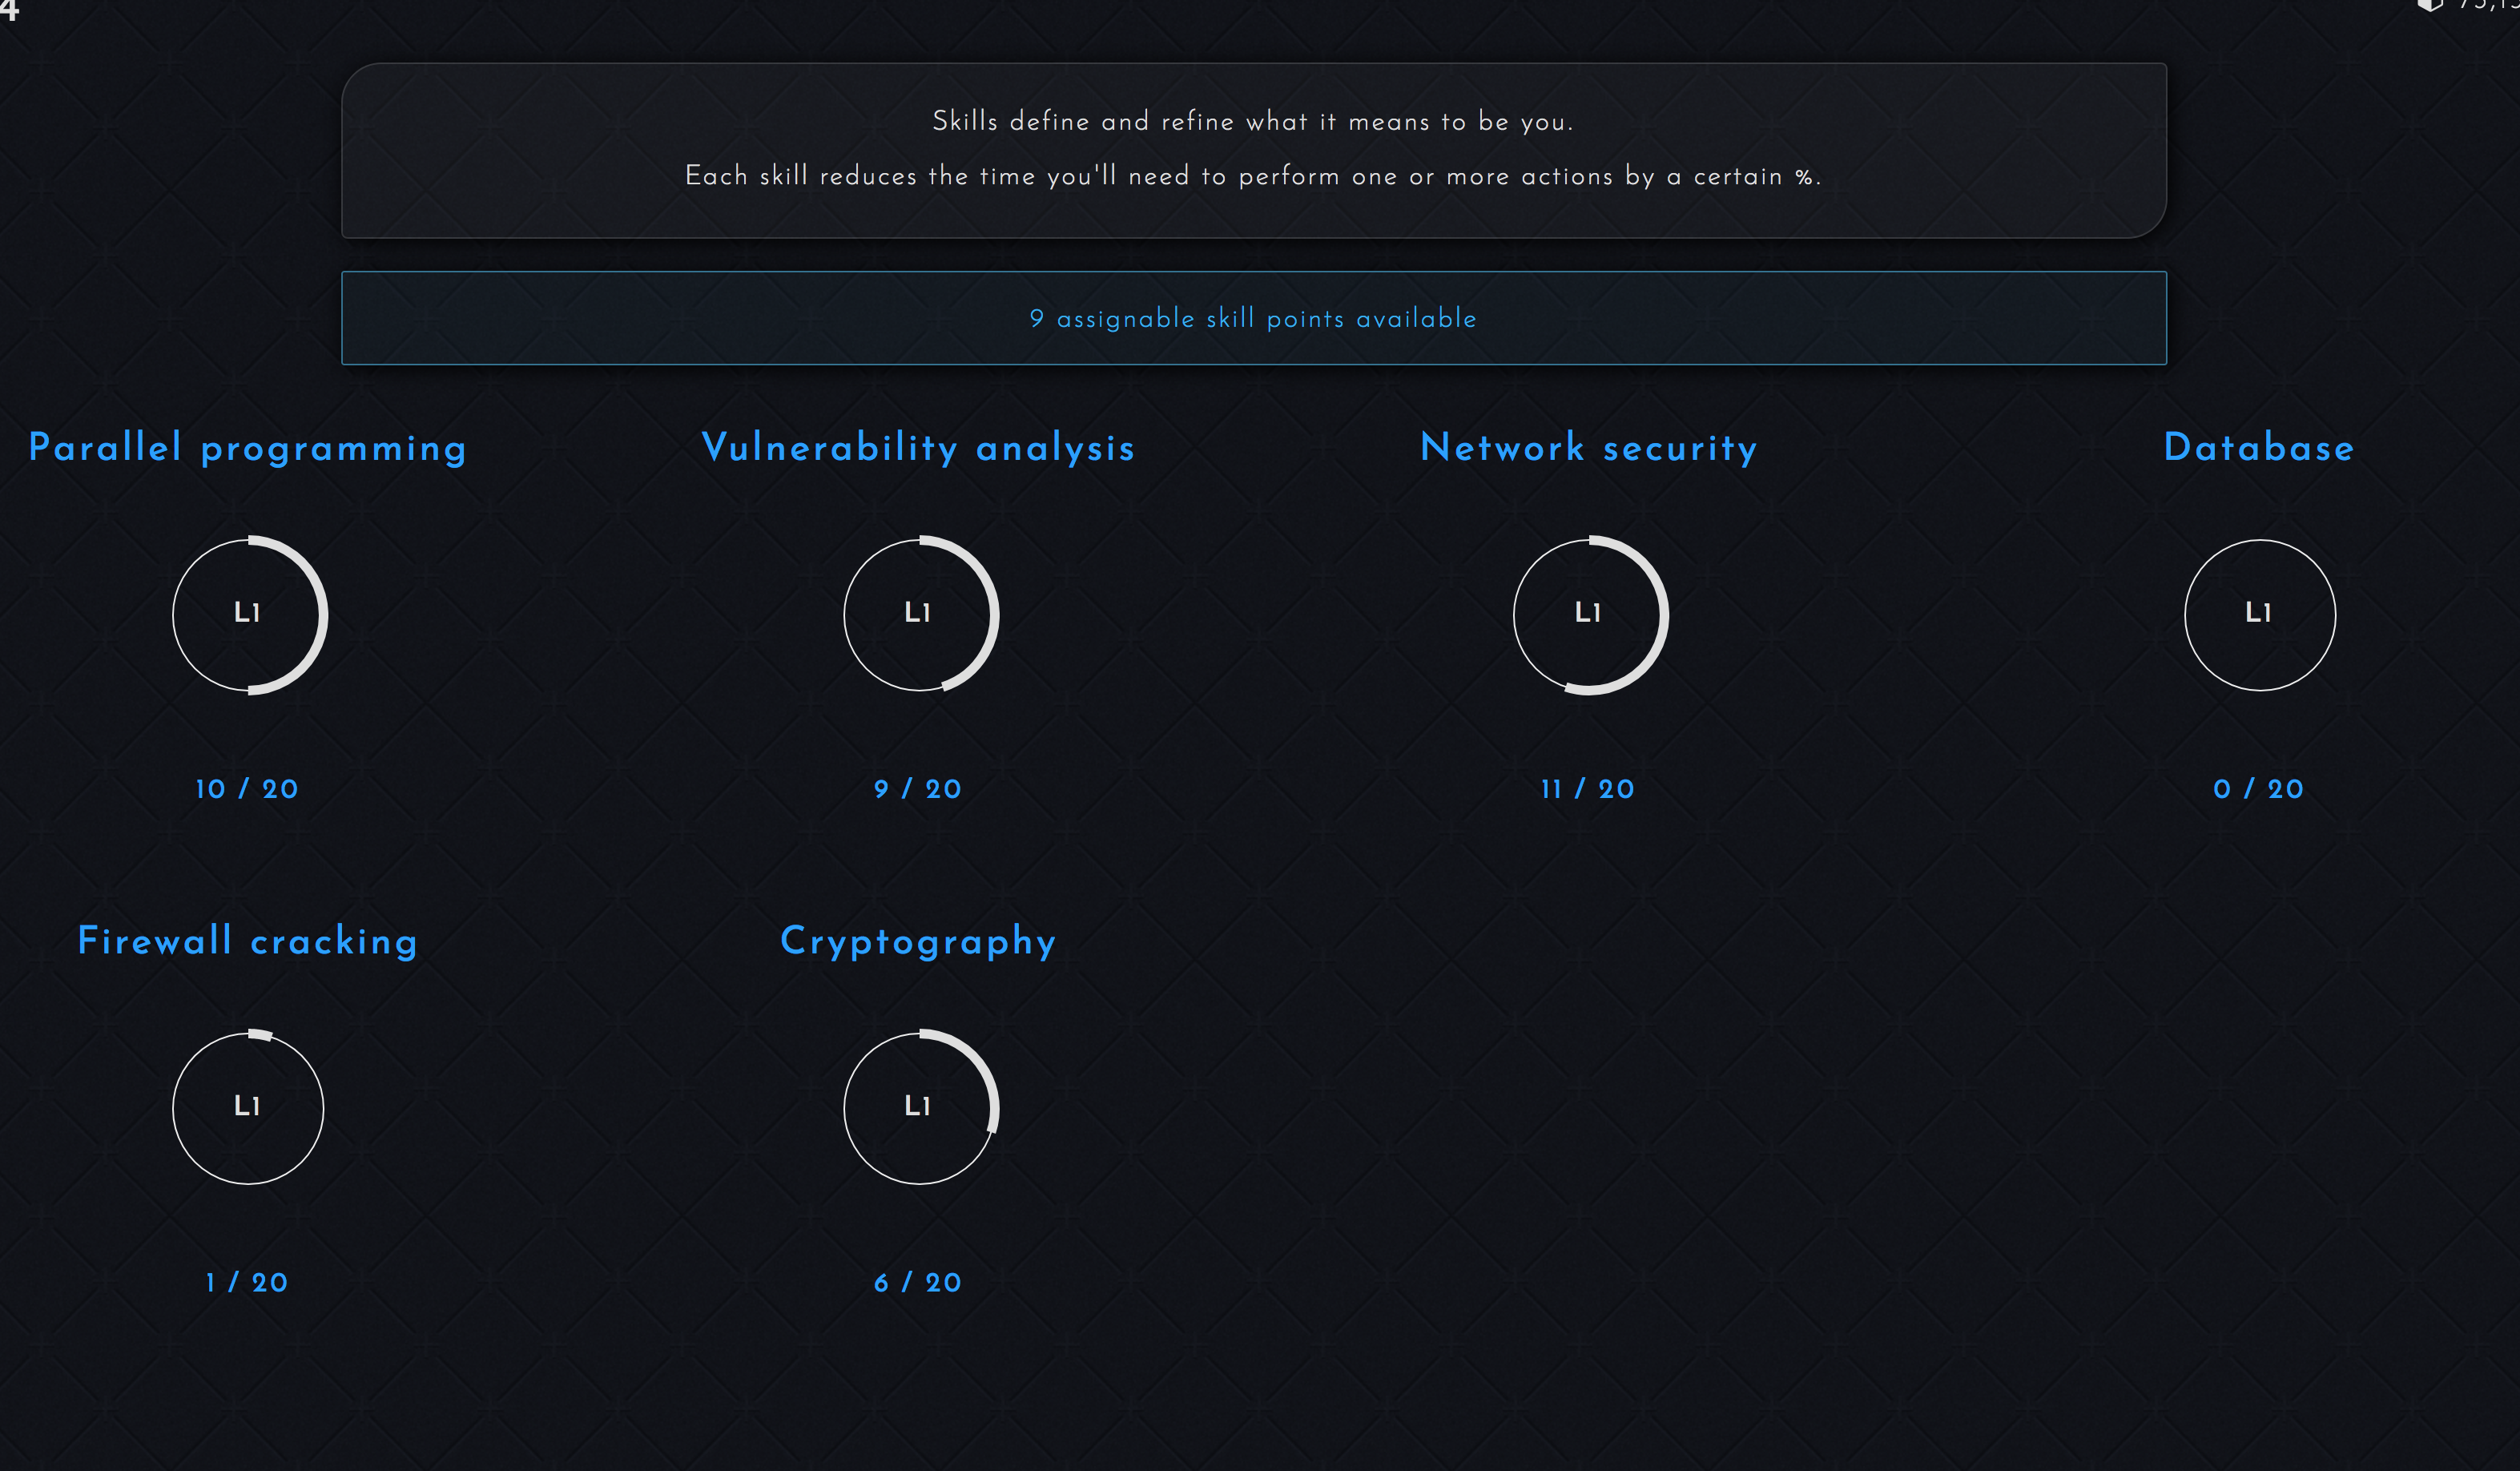Click the 6 / 20 Cryptography progress counter
The height and width of the screenshot is (1471, 2520).
point(918,1281)
